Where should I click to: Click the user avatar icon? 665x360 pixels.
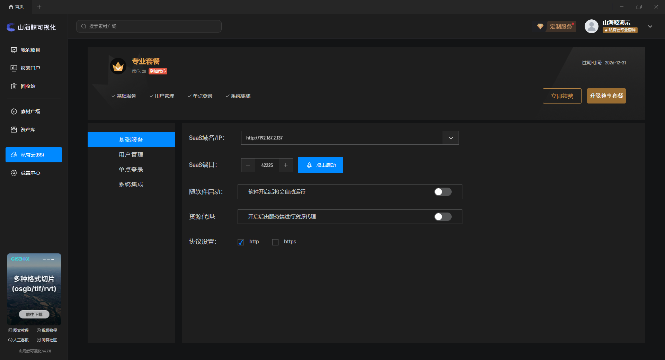591,26
